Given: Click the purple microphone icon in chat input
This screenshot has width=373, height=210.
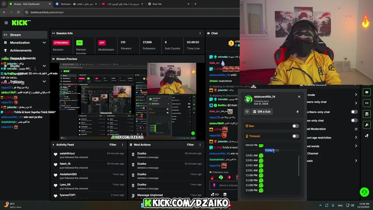Looking at the screenshot, I should click(x=214, y=185).
